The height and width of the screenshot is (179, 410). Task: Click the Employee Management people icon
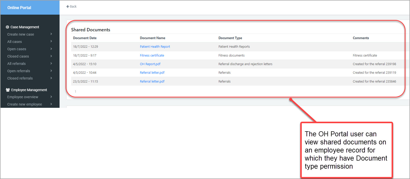[8, 90]
